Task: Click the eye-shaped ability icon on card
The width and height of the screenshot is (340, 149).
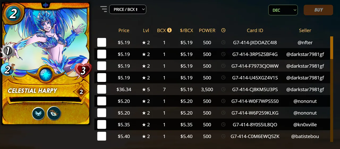Action: tap(54, 114)
